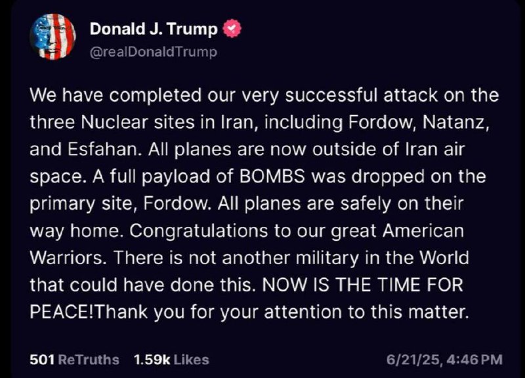Click the 6/21/25, 4:46 PM timestamp
The image size is (525, 378).
pyautogui.click(x=444, y=360)
